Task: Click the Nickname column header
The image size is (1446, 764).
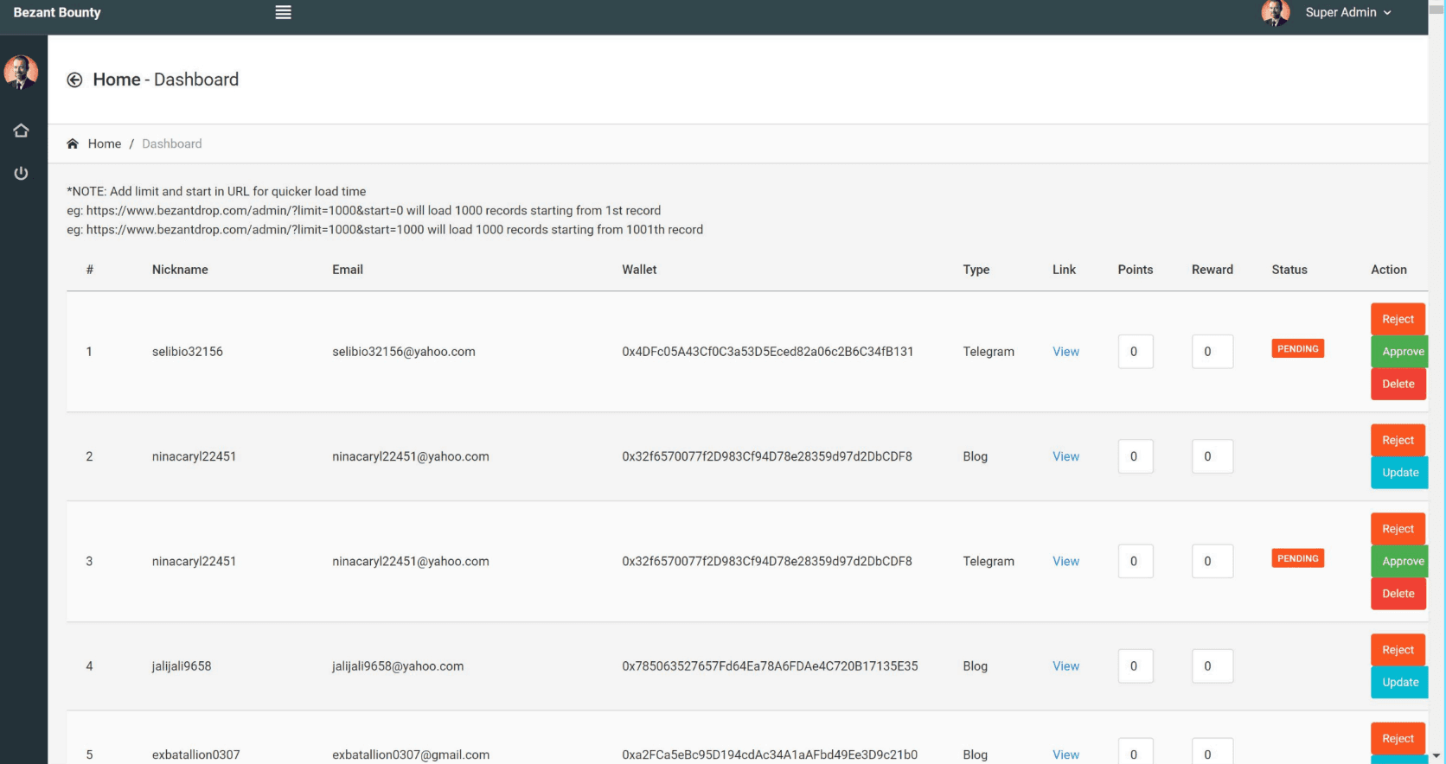Action: tap(180, 270)
